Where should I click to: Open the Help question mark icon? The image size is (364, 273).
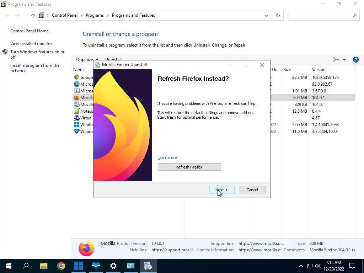point(355,60)
